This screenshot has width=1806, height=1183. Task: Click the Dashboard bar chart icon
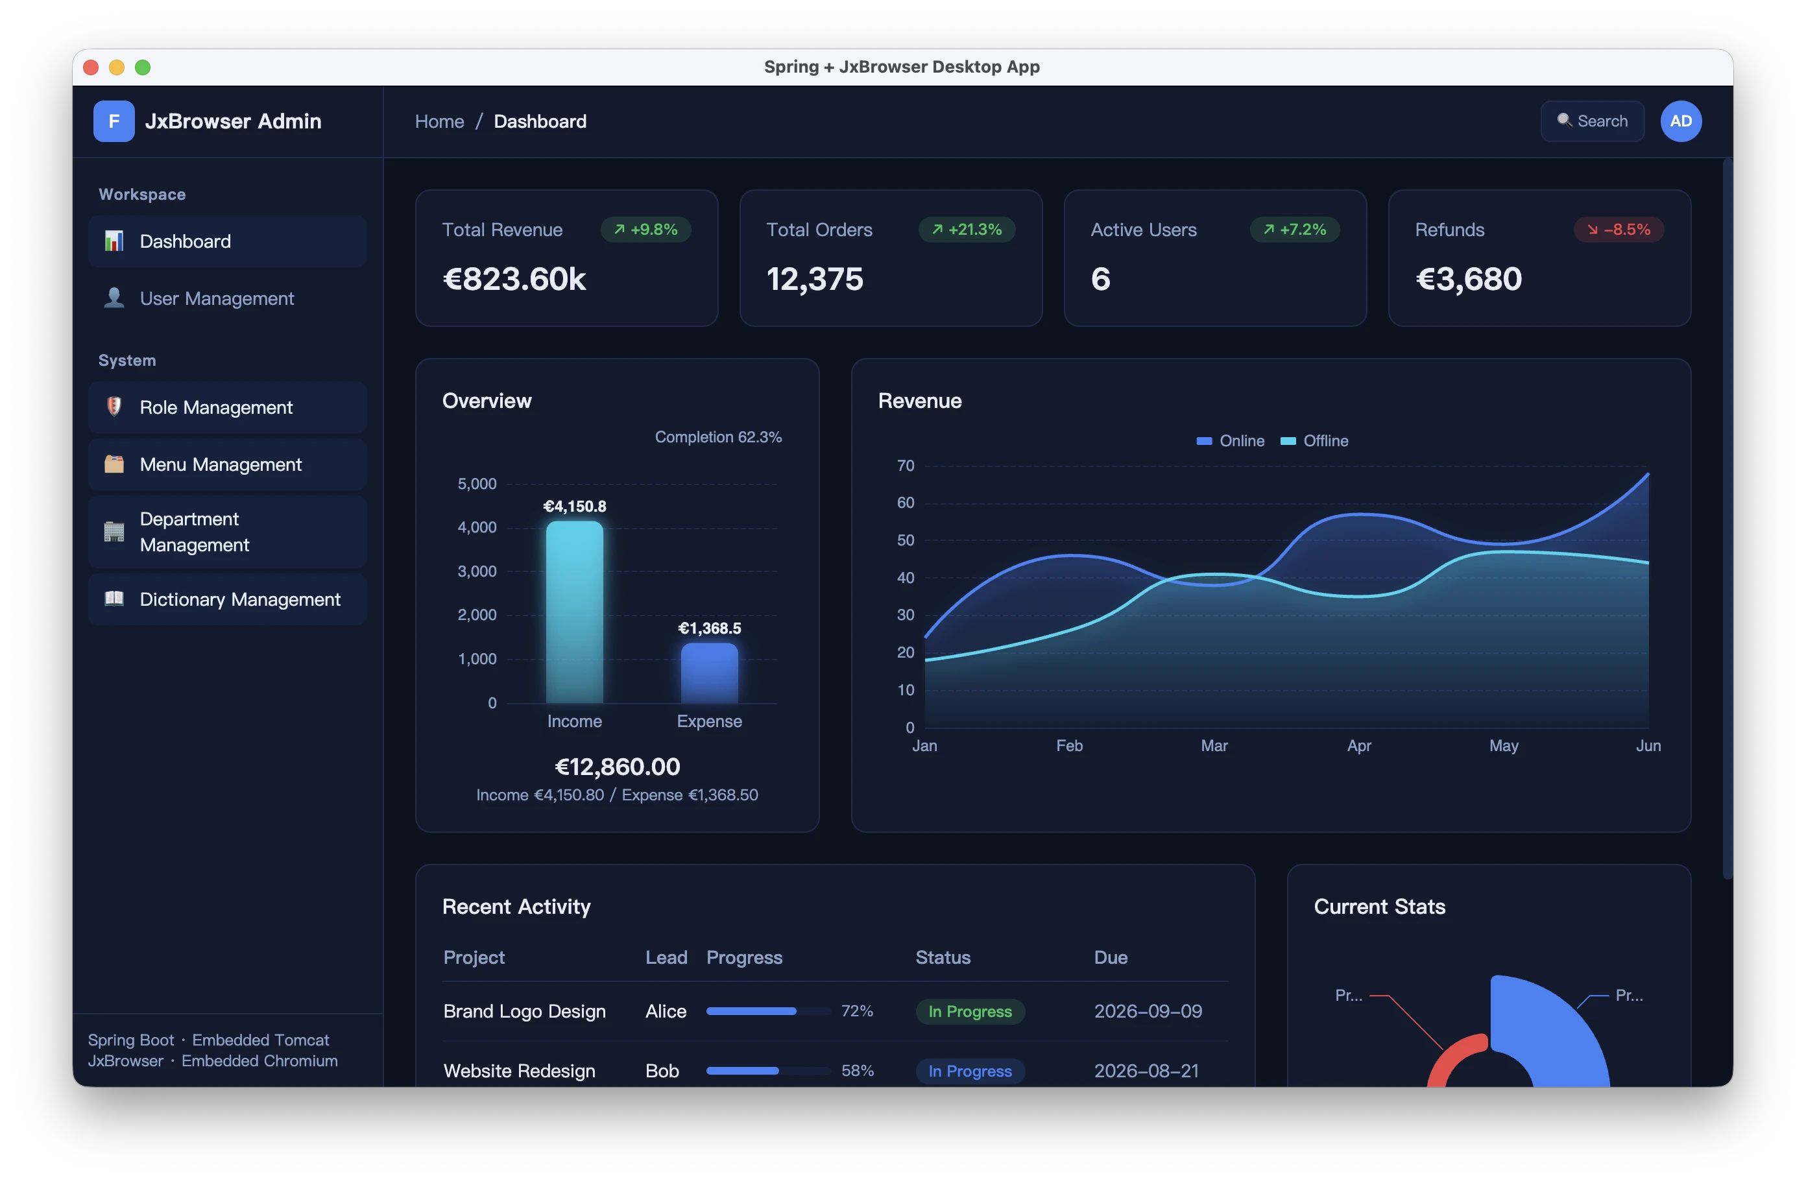[x=114, y=241]
